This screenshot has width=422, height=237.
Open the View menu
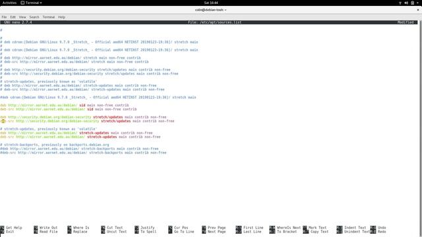[x=22, y=17]
